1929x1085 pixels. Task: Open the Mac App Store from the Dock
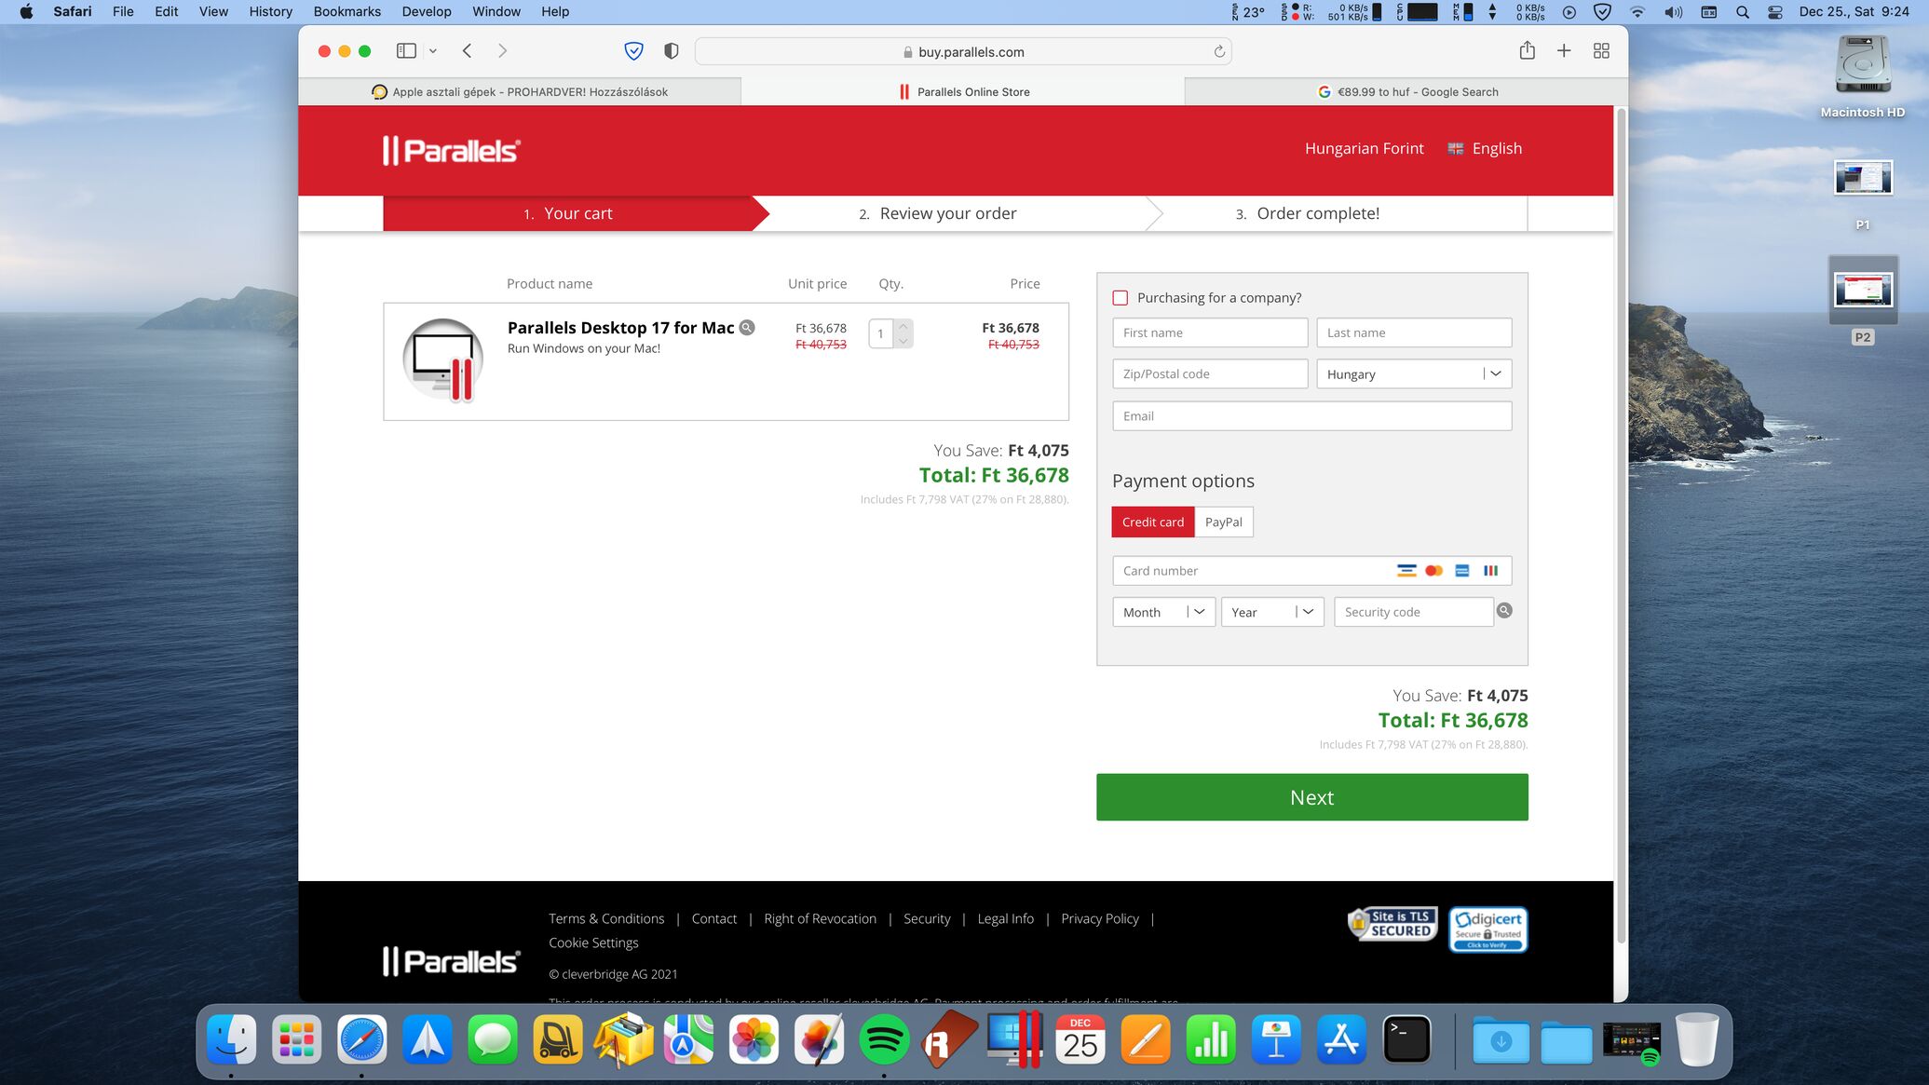tap(1341, 1039)
